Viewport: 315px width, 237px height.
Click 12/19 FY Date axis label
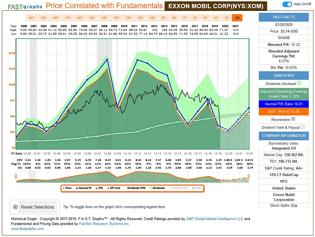pos(218,154)
